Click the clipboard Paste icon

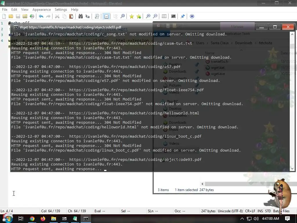point(71,16)
